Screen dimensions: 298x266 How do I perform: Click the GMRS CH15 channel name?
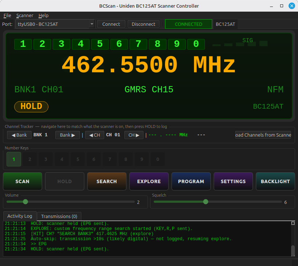coord(149,89)
